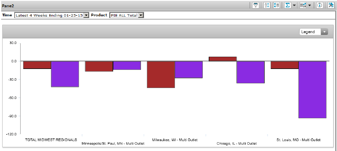Click the Chicago, IL - Multi Outlet axis label
Viewport: 337px width, 151px height.
tap(237, 144)
